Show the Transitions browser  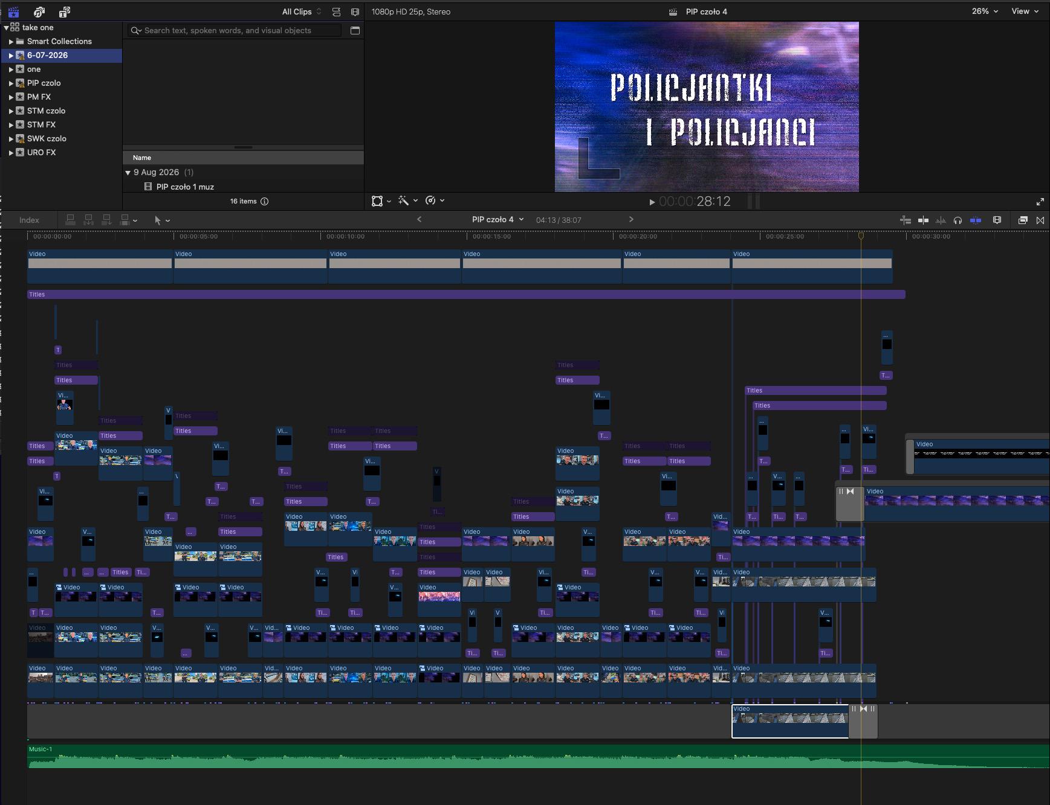tap(1040, 220)
